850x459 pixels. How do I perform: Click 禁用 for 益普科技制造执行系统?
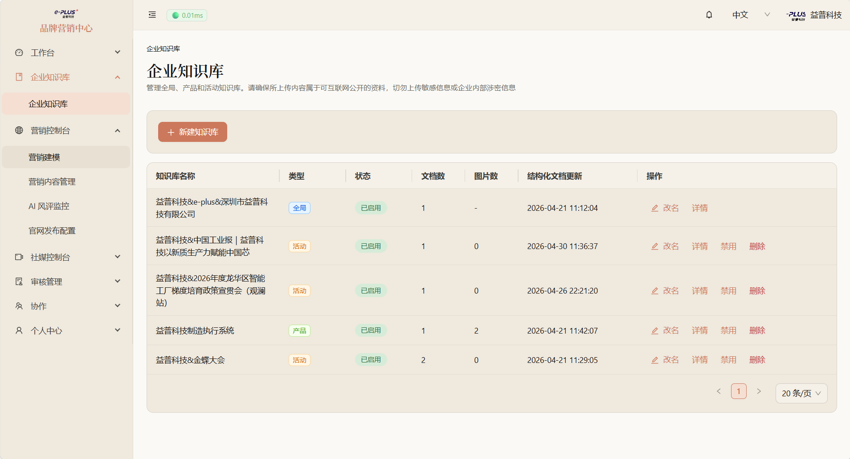[x=728, y=330]
